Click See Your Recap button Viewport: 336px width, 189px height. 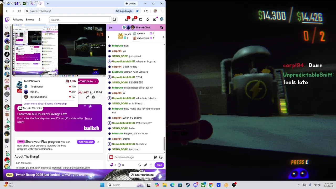click(142, 175)
